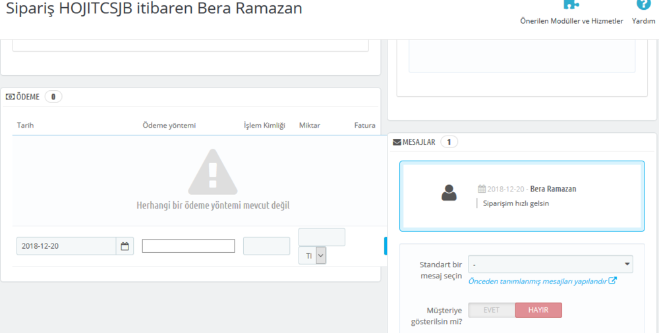Focus the Miktar amount input field
This screenshot has width=659, height=333.
(322, 238)
